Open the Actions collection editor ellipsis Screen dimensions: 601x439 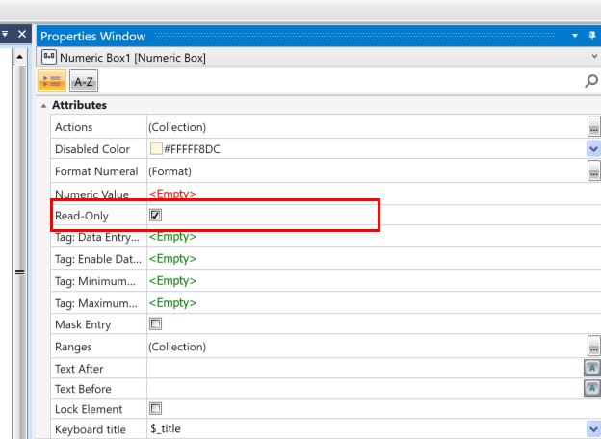tap(593, 127)
